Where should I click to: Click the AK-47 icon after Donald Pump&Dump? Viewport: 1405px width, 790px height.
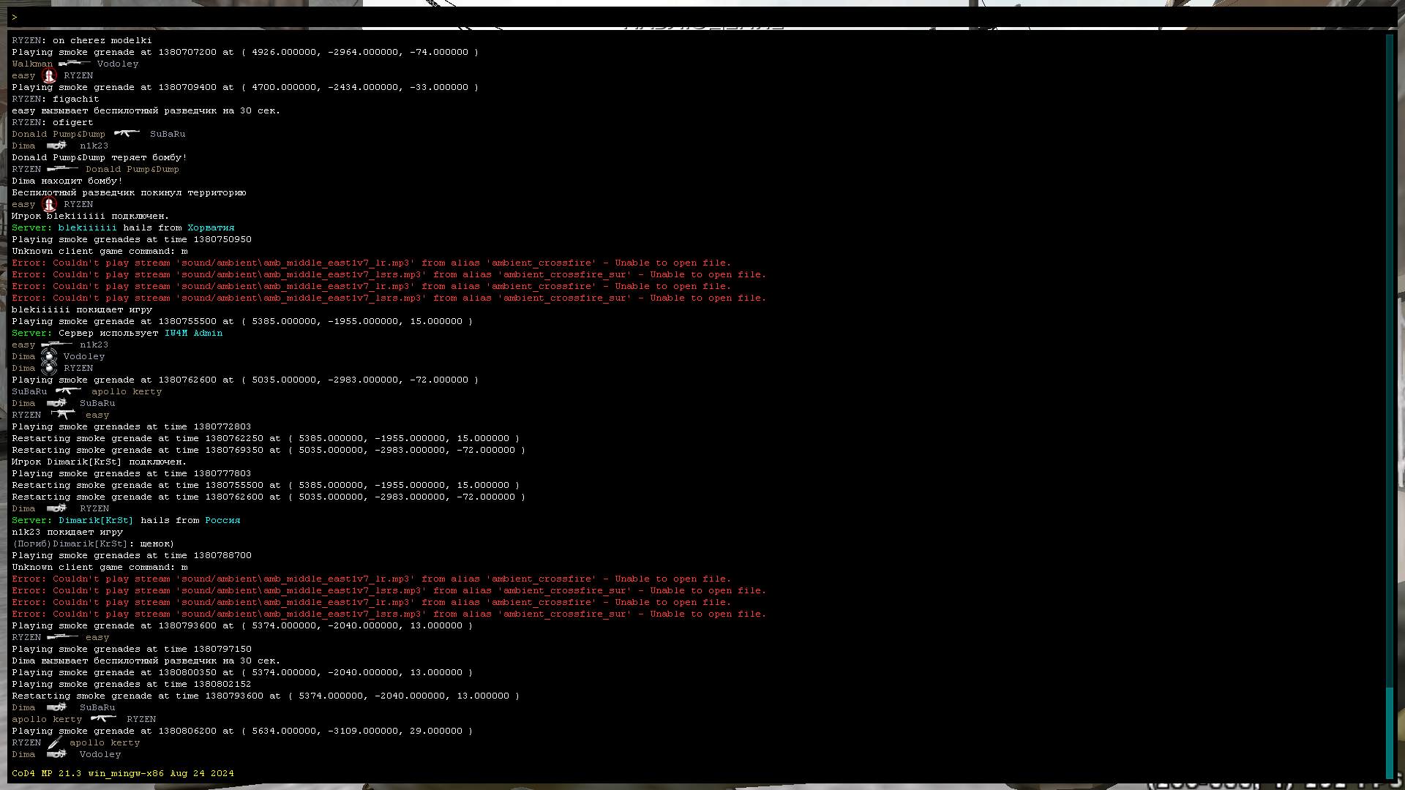(x=127, y=134)
